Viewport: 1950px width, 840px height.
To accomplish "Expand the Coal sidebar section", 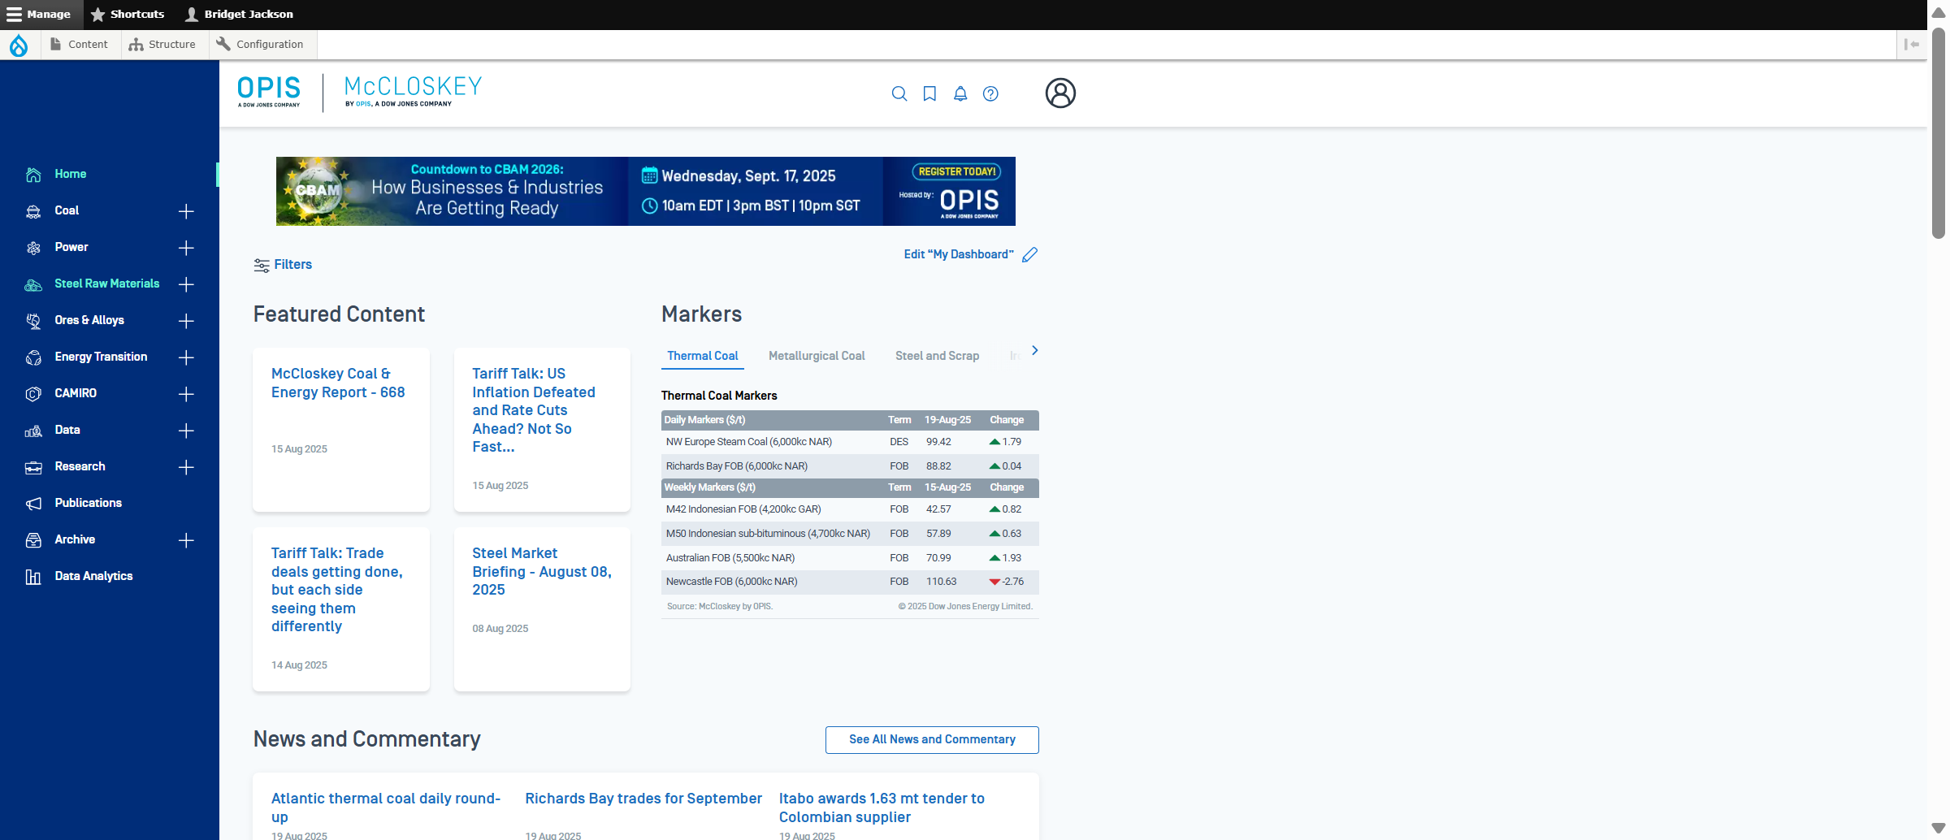I will tap(186, 211).
